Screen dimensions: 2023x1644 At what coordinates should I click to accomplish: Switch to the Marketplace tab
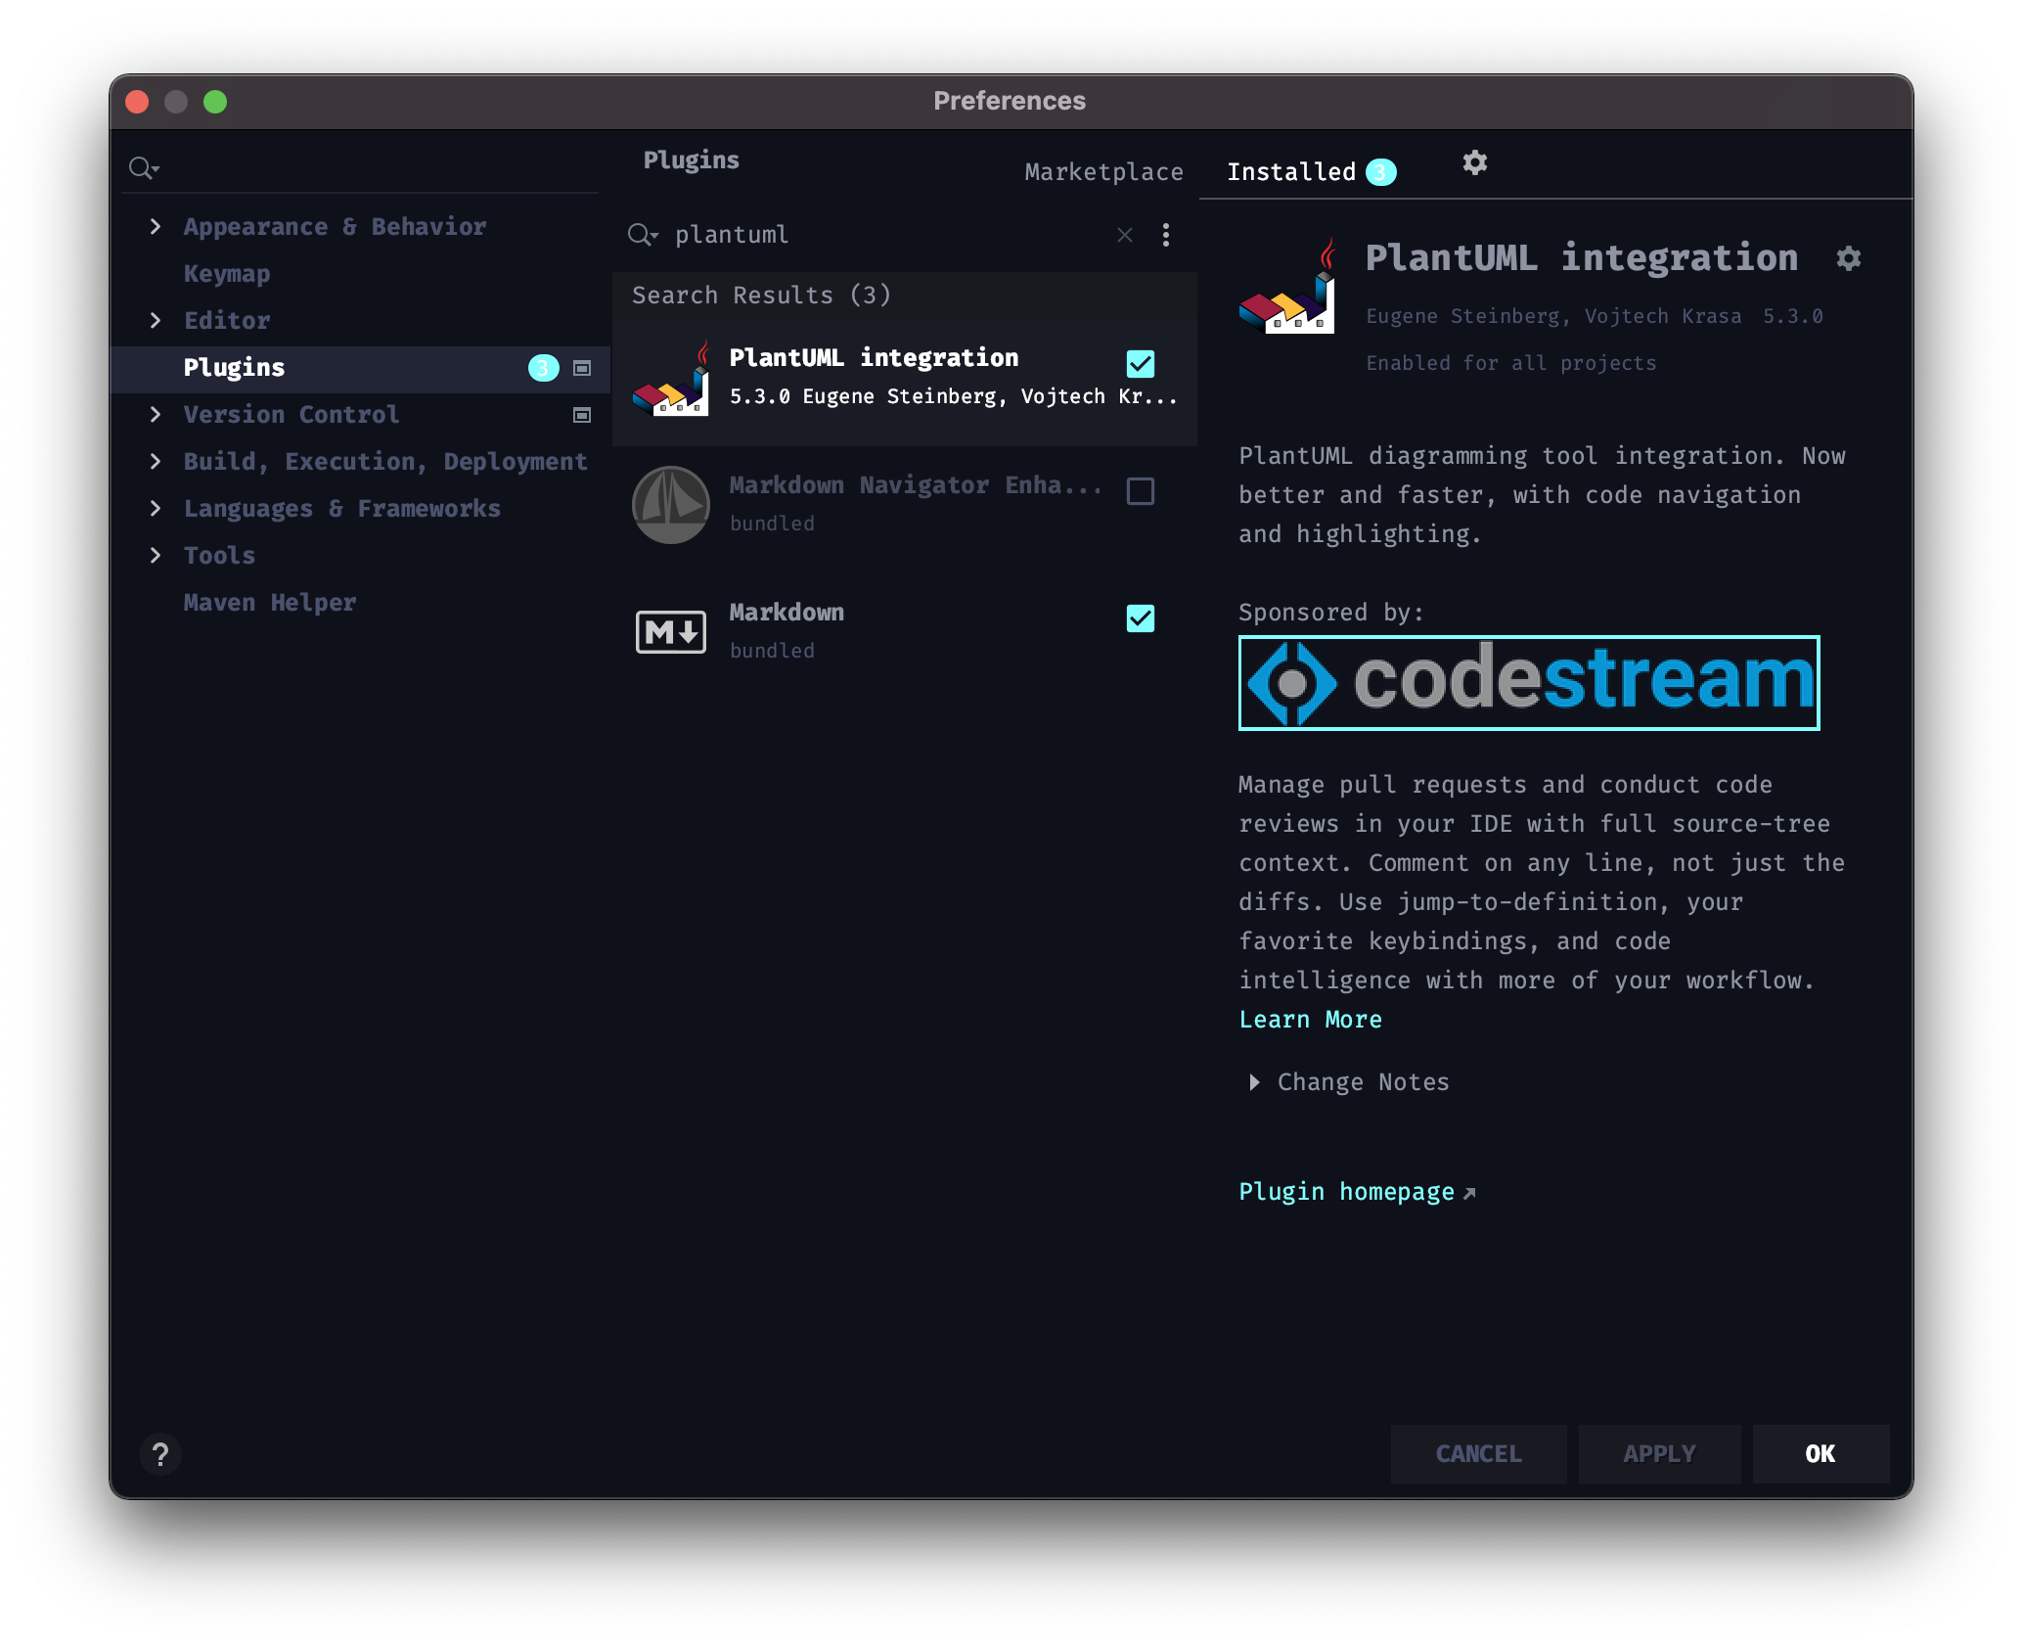pos(1103,172)
